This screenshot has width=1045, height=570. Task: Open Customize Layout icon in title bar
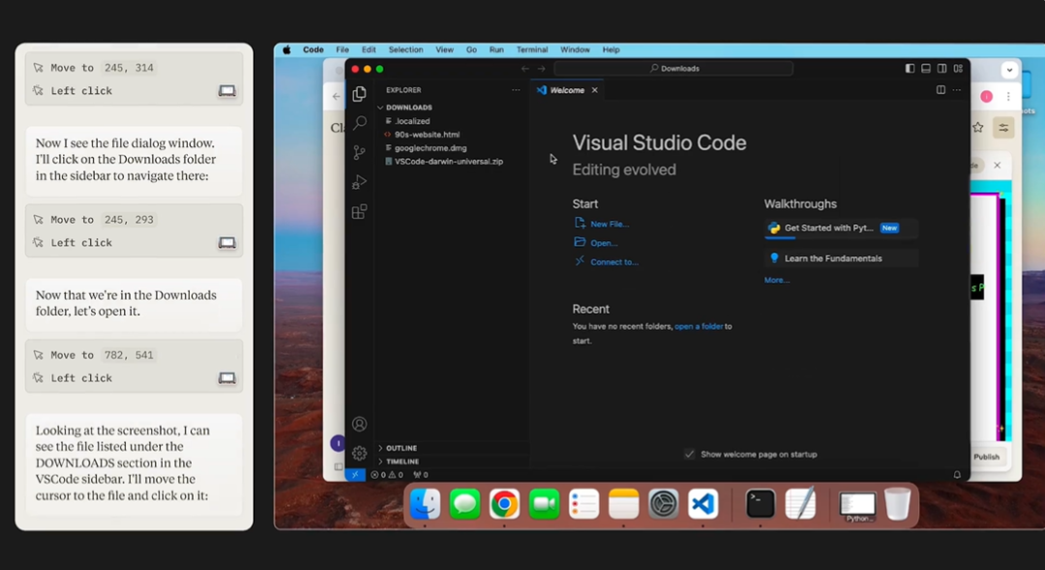958,69
